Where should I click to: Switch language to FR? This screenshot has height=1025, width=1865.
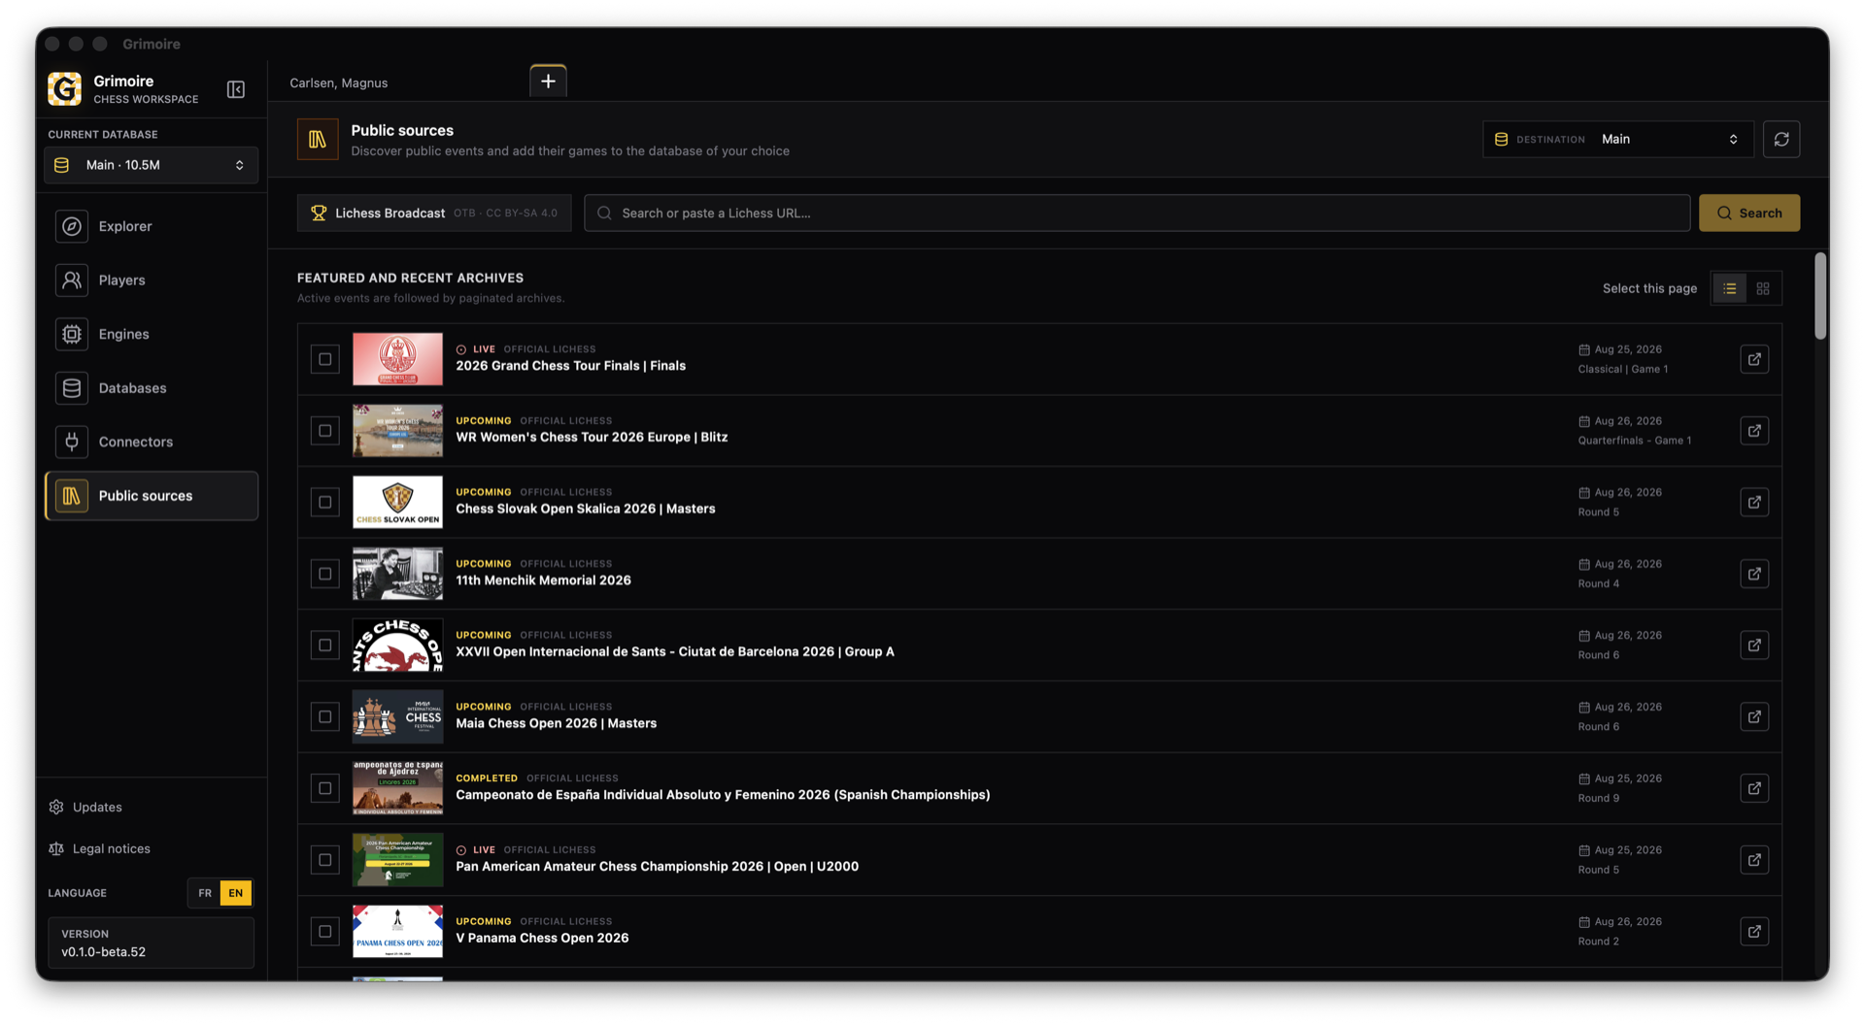[x=205, y=893]
